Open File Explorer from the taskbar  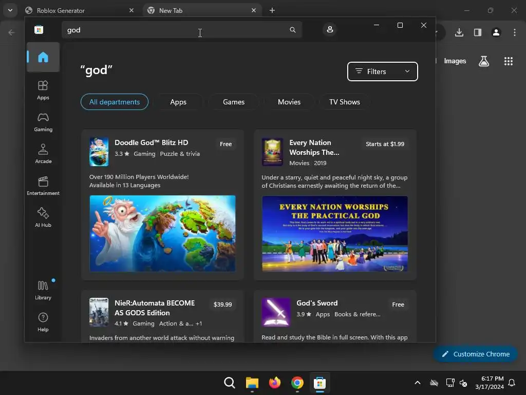[x=252, y=383]
